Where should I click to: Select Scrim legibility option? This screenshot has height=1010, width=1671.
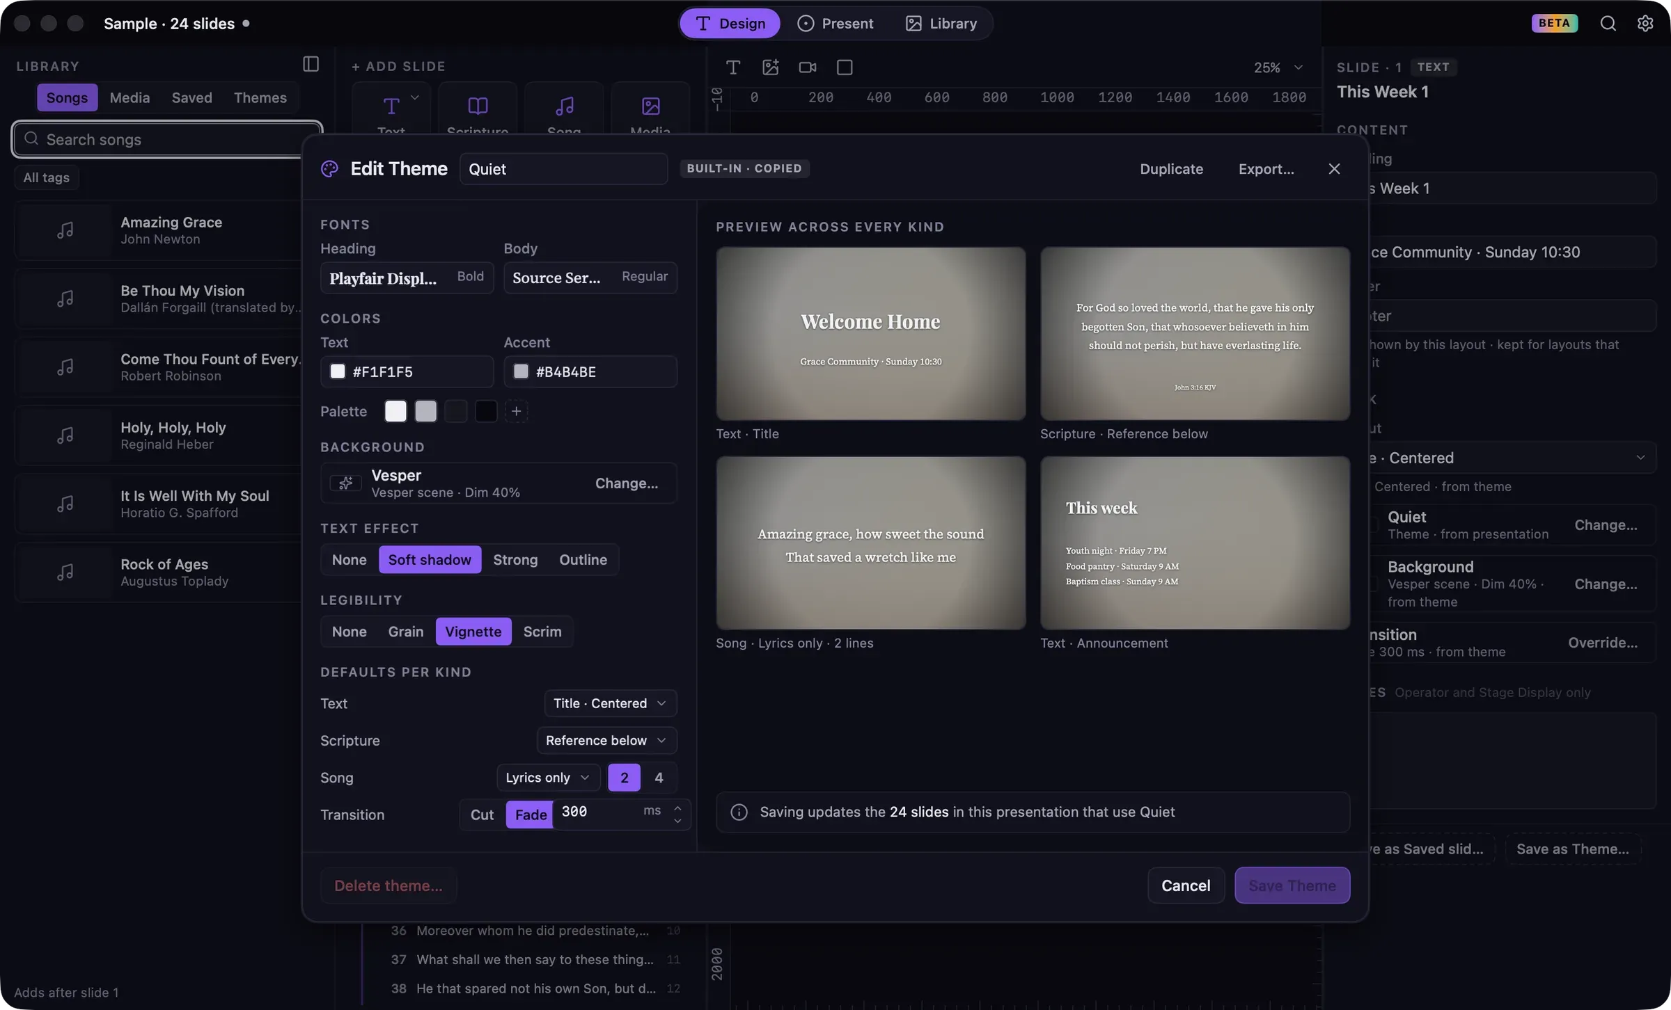pos(542,632)
